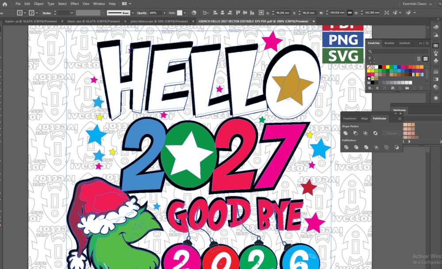Image resolution: width=442 pixels, height=269 pixels.
Task: Click Vertical Align Top icon in control bar
Action: pyautogui.click(x=238, y=13)
